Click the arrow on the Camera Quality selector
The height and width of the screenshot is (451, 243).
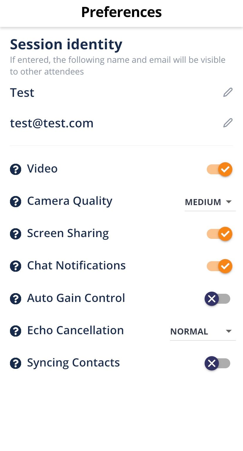229,202
